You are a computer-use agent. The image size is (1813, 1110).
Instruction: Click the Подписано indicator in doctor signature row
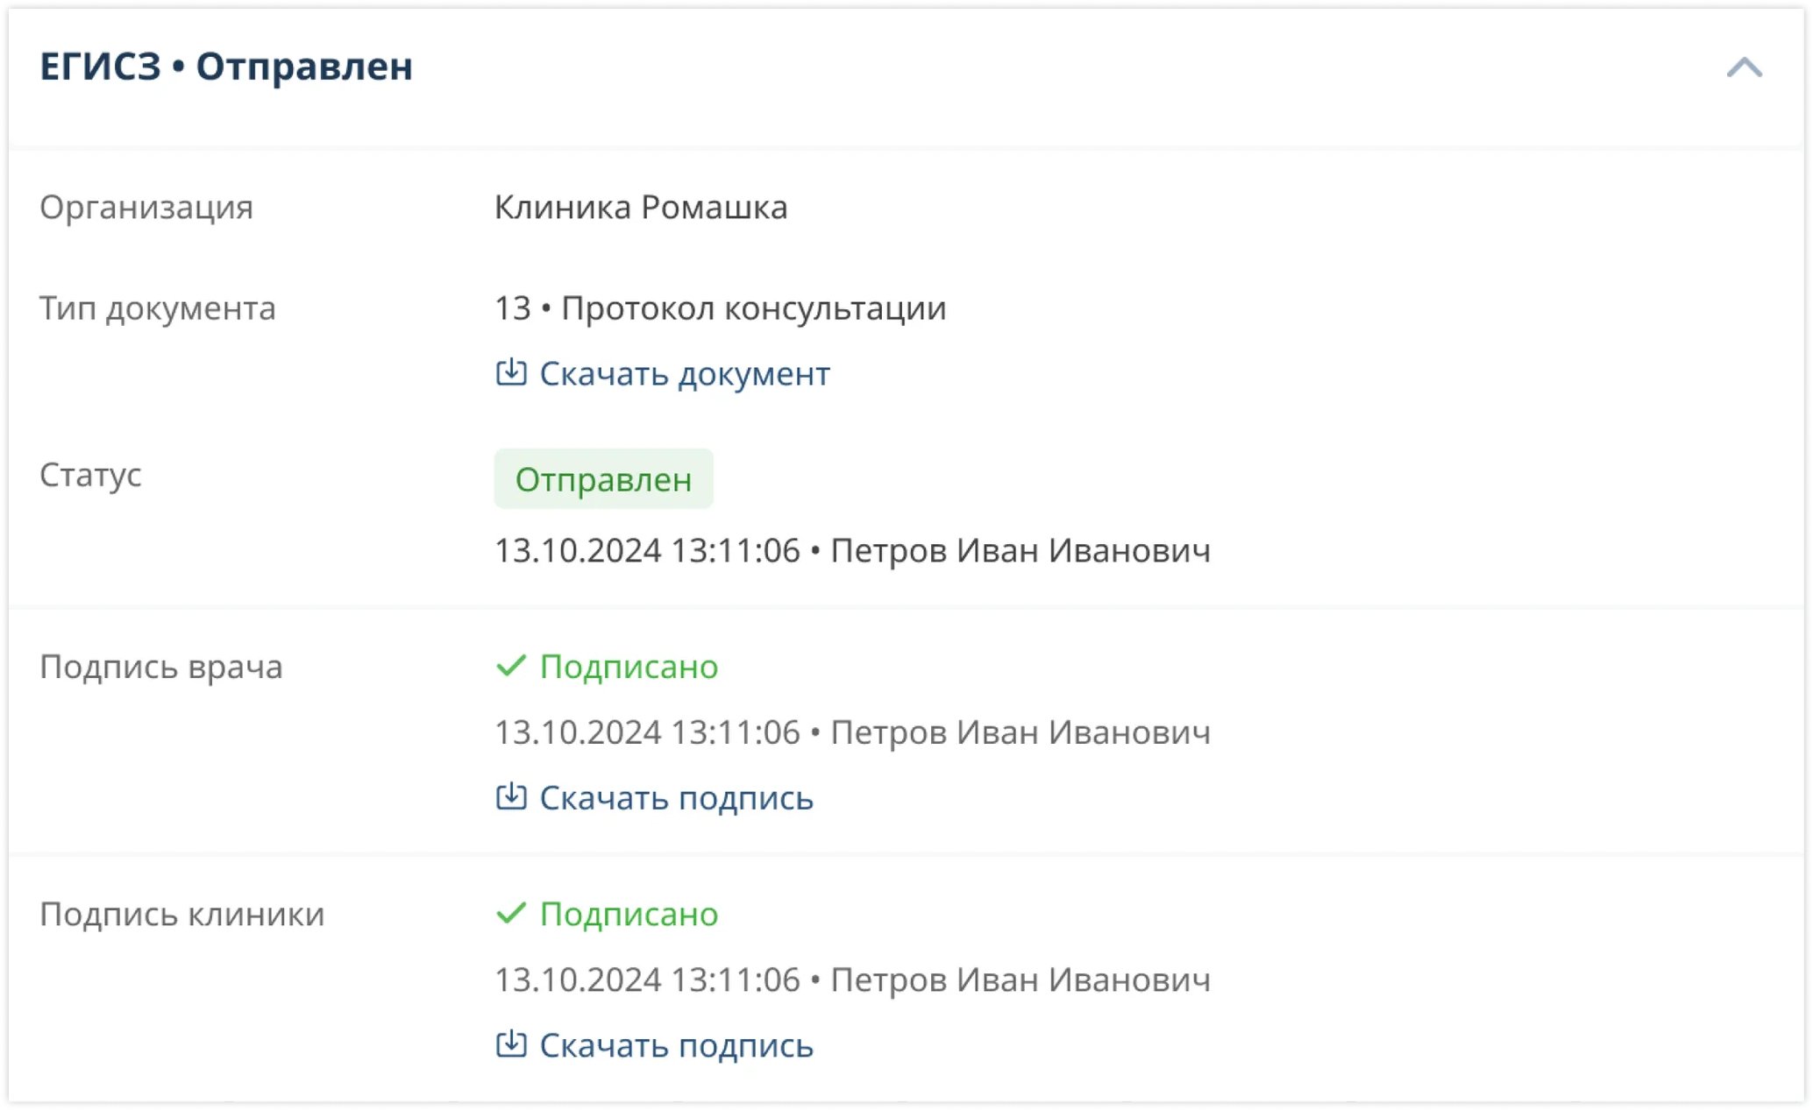629,666
